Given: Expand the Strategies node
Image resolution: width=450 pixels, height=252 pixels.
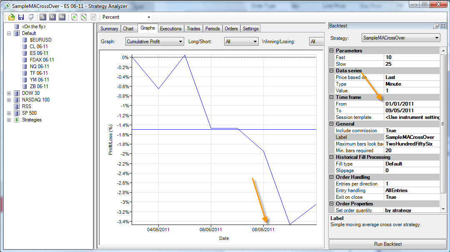Looking at the screenshot, I should [x=9, y=120].
